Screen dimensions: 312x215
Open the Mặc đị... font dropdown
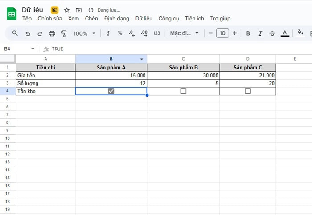click(184, 33)
